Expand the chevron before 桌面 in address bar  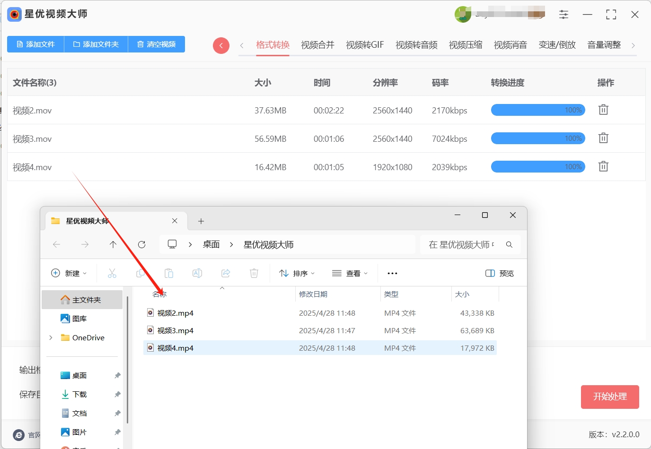click(x=190, y=244)
